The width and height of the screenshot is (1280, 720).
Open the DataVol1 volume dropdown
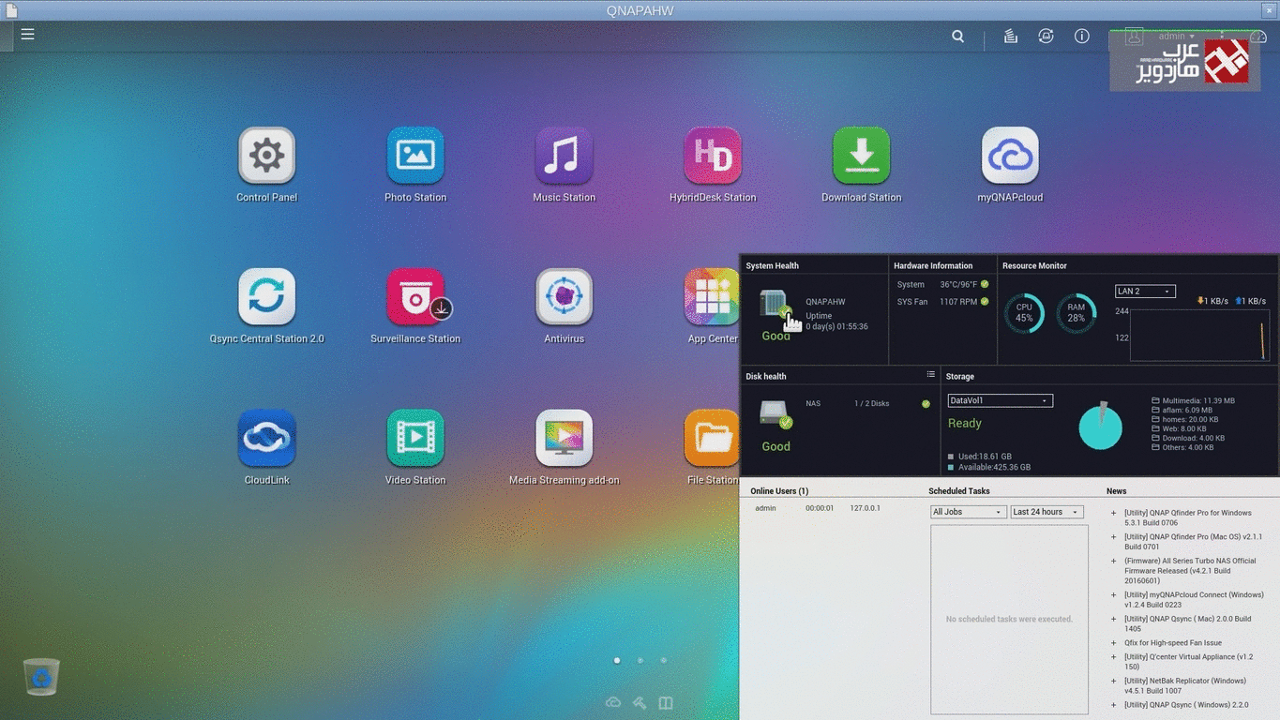coord(1000,400)
